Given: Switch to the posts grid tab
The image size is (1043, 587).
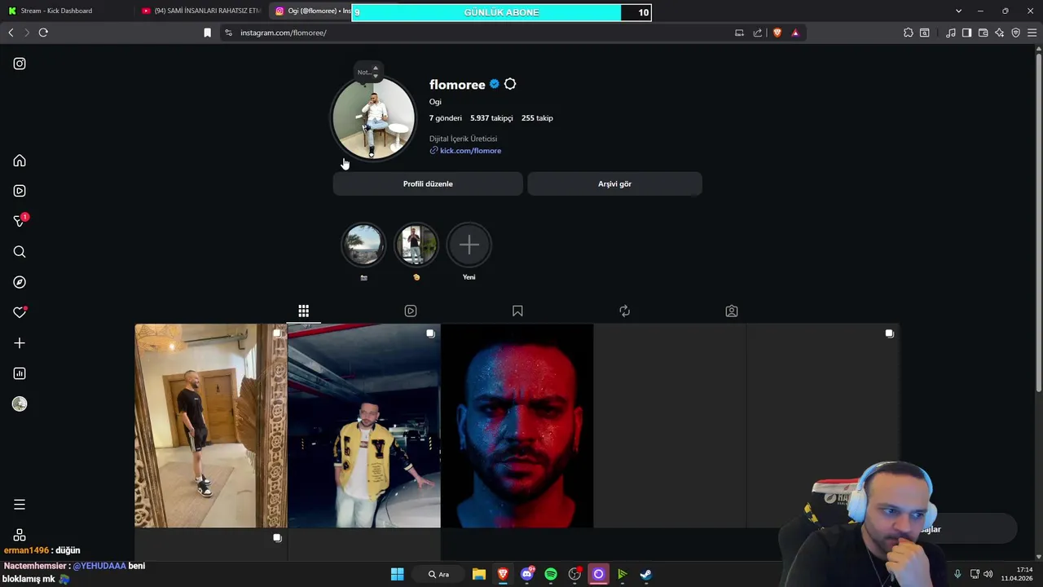Looking at the screenshot, I should click(x=303, y=311).
